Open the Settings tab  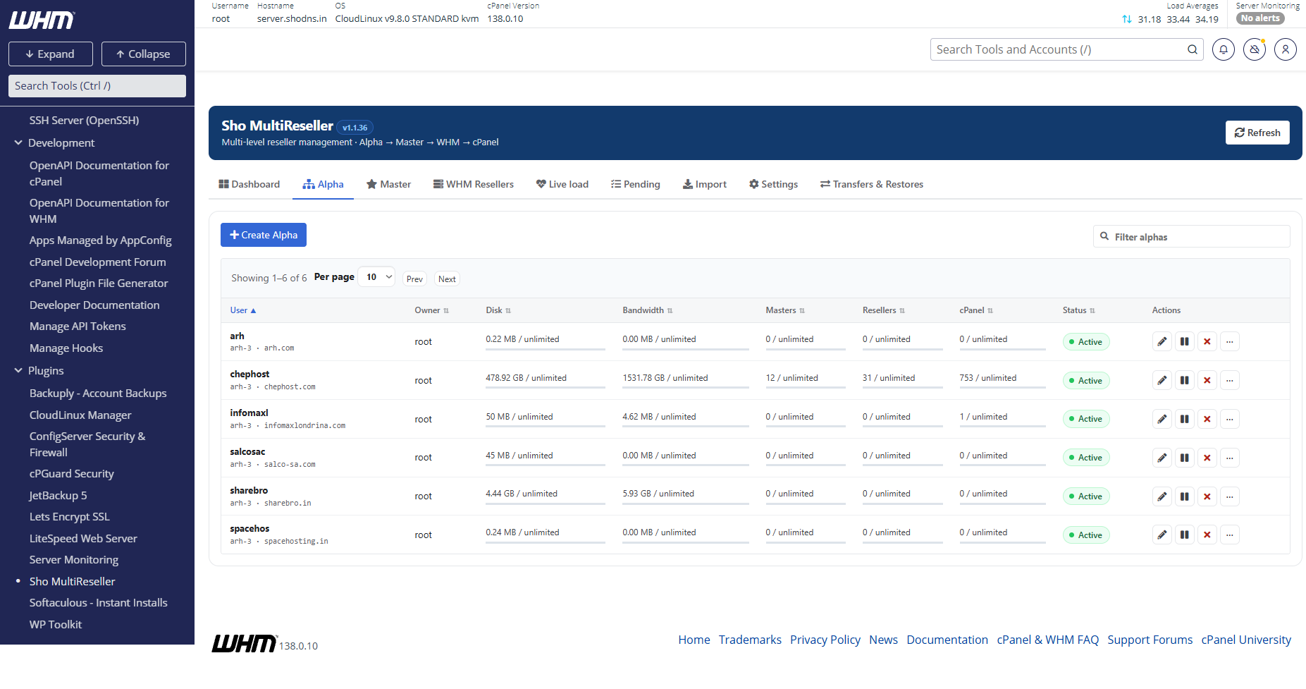(774, 184)
